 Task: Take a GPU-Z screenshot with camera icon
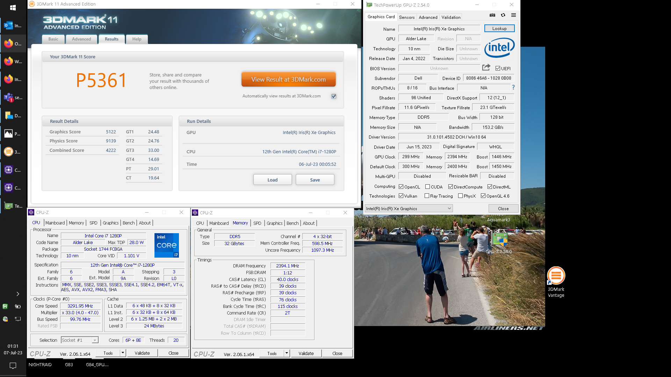(x=492, y=15)
